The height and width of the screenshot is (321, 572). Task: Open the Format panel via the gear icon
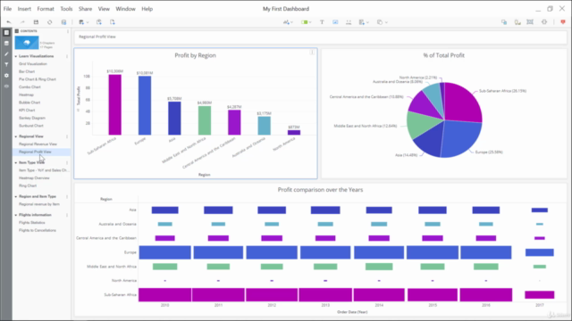tap(6, 75)
